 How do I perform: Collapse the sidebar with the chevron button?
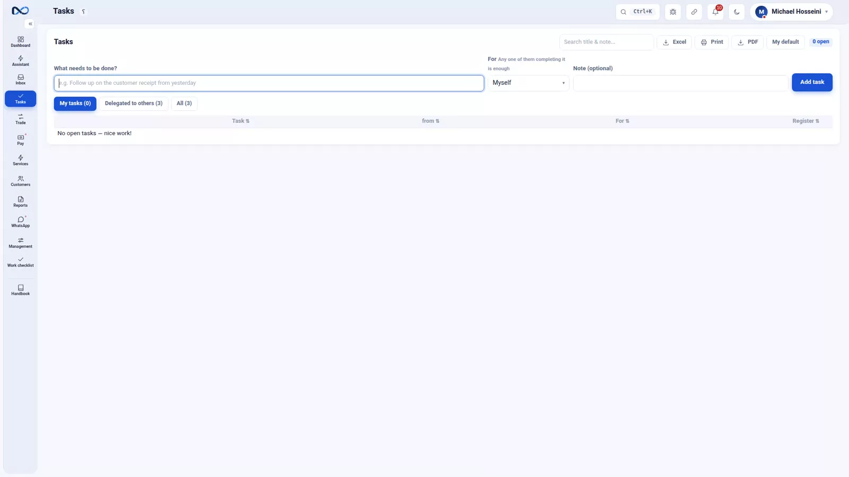click(x=30, y=24)
